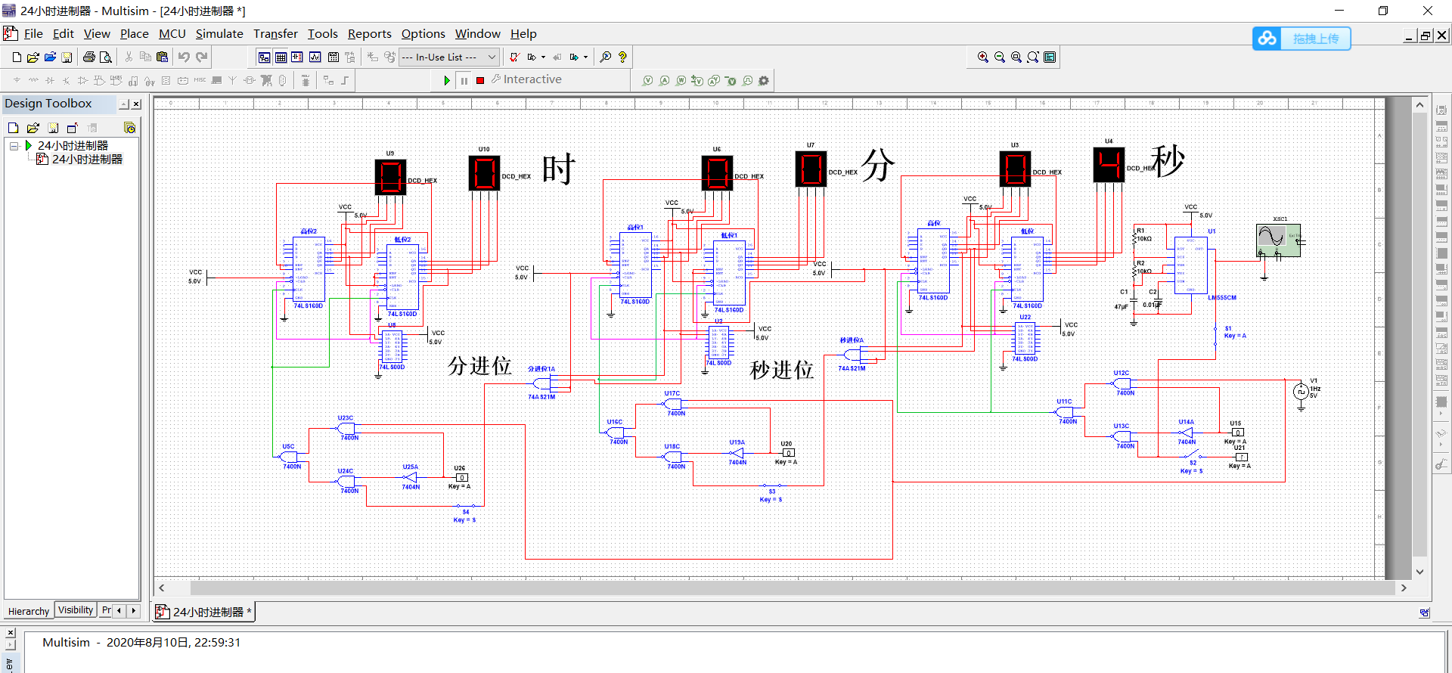The height and width of the screenshot is (673, 1452).
Task: Click Zoom to Area icon
Action: (x=1016, y=57)
